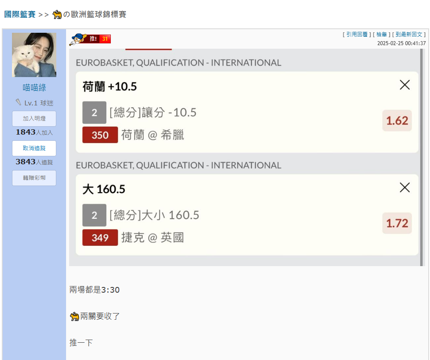Image resolution: width=430 pixels, height=360 pixels.
Task: Click the tiger emoji before 兩關要收了
Action: (74, 317)
